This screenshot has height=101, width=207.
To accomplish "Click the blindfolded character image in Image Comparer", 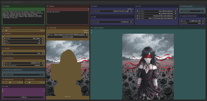I will (148, 67).
